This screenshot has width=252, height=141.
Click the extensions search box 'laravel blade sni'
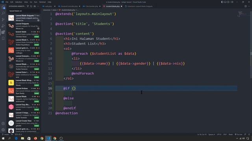coord(24,11)
